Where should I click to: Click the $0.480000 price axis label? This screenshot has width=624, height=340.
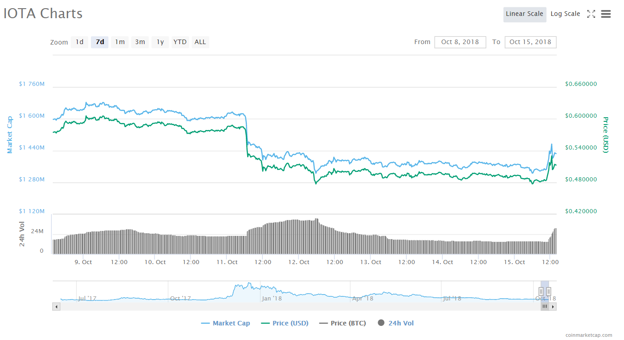tap(581, 179)
